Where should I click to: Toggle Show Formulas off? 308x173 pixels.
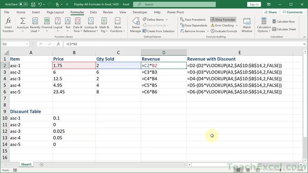(x=223, y=20)
